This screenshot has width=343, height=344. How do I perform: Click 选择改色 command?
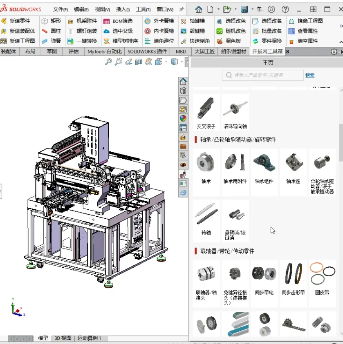[231, 21]
